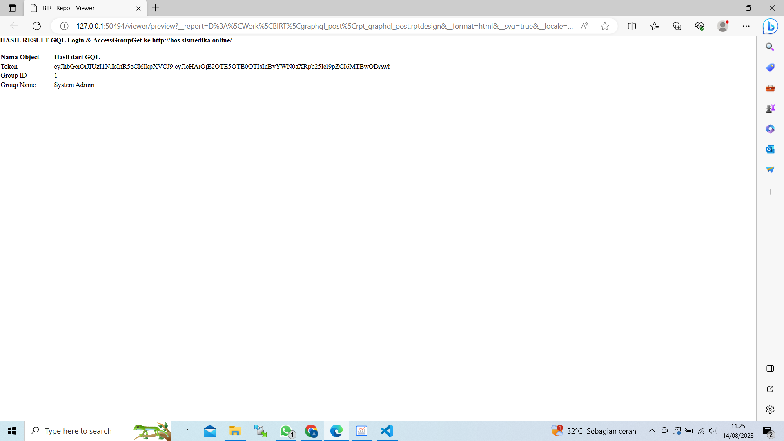This screenshot has width=784, height=441.
Task: Click the Group ID value 1
Action: 56,76
